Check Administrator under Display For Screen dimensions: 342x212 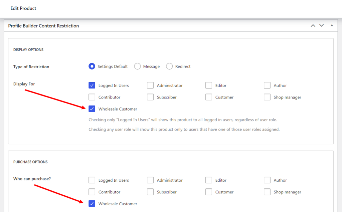pos(150,85)
